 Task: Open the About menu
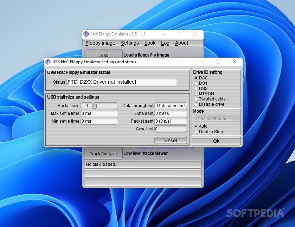[x=181, y=43]
